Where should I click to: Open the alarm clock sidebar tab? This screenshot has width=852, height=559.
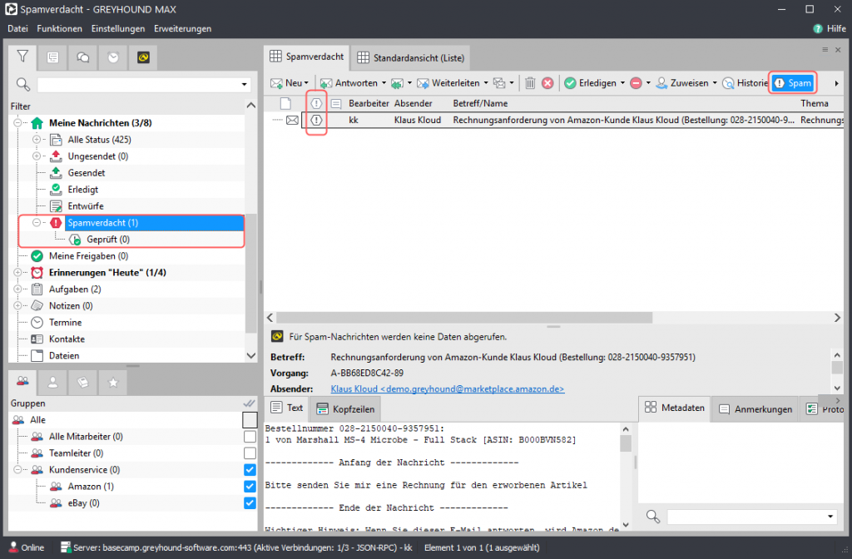click(113, 57)
